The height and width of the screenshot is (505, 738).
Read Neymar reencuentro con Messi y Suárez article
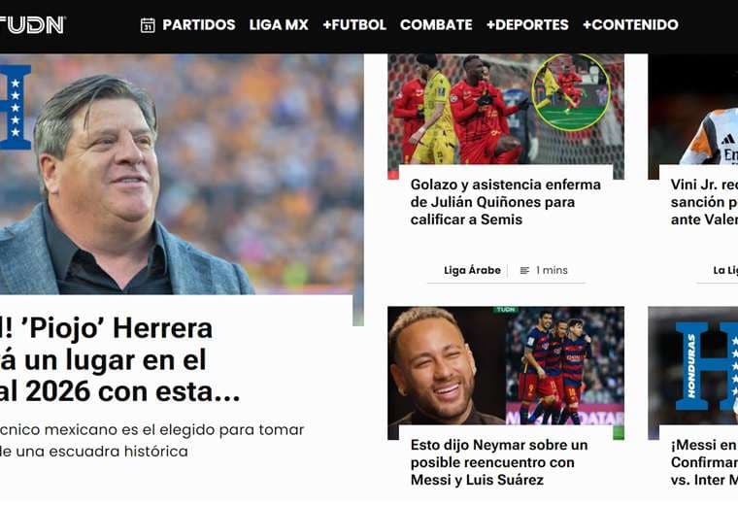[499, 462]
